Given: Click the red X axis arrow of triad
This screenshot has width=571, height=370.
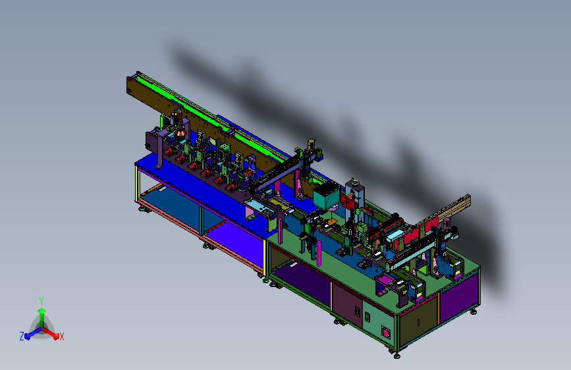Looking at the screenshot, I should coord(51,333).
